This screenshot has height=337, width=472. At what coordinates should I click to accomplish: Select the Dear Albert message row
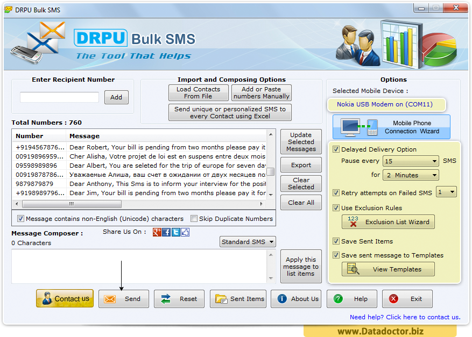point(167,166)
